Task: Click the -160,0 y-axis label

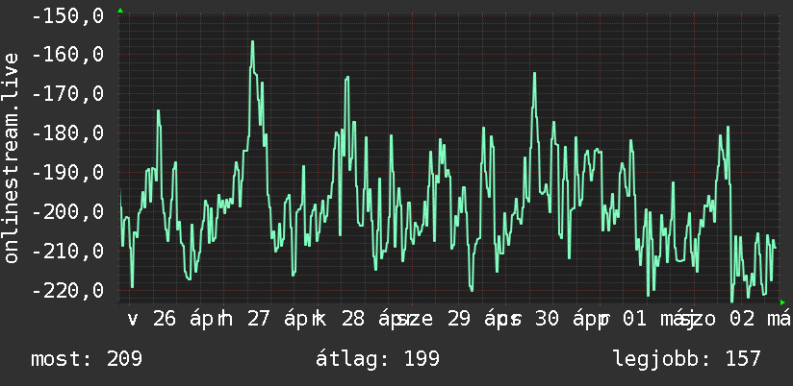Action: 67,55
